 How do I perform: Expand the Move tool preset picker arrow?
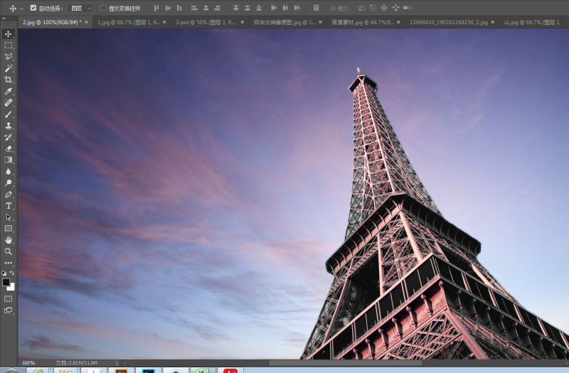coord(22,8)
